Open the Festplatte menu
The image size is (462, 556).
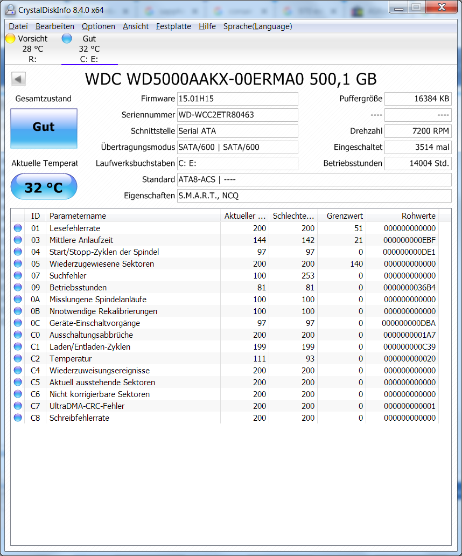point(173,26)
